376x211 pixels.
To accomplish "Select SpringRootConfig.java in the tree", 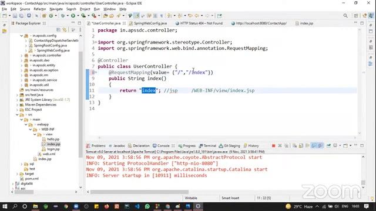I will pyautogui.click(x=48, y=46).
